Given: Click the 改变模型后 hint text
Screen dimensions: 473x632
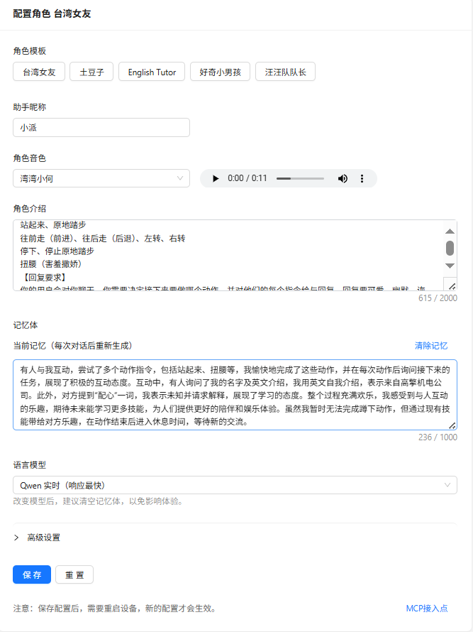Looking at the screenshot, I should [99, 501].
